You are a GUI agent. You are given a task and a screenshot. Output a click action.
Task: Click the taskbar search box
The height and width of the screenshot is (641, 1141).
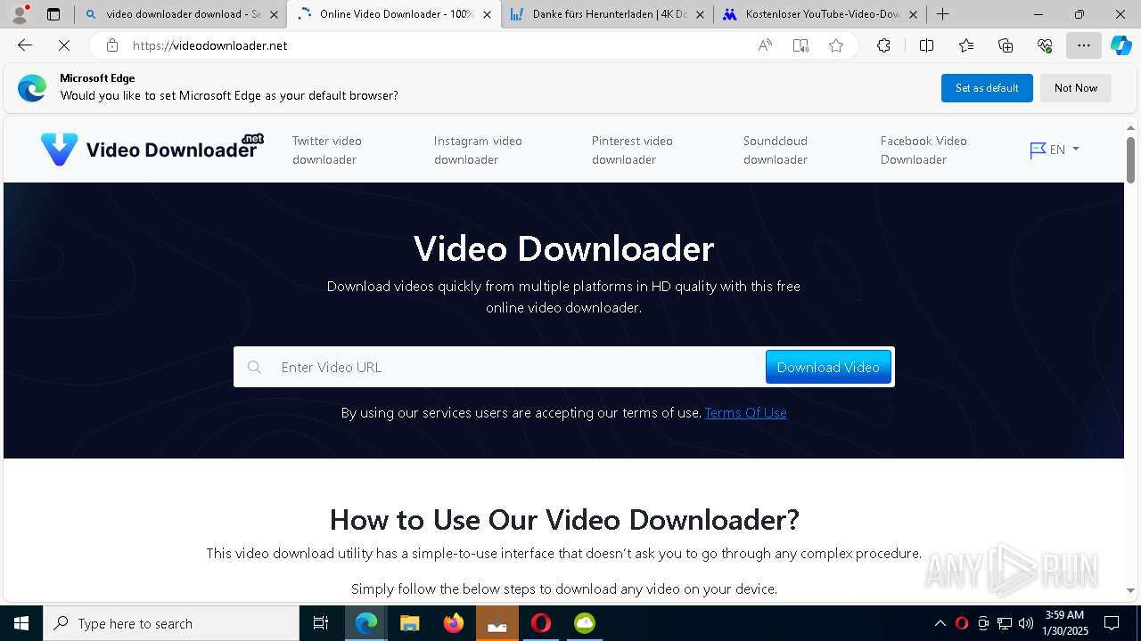(171, 623)
